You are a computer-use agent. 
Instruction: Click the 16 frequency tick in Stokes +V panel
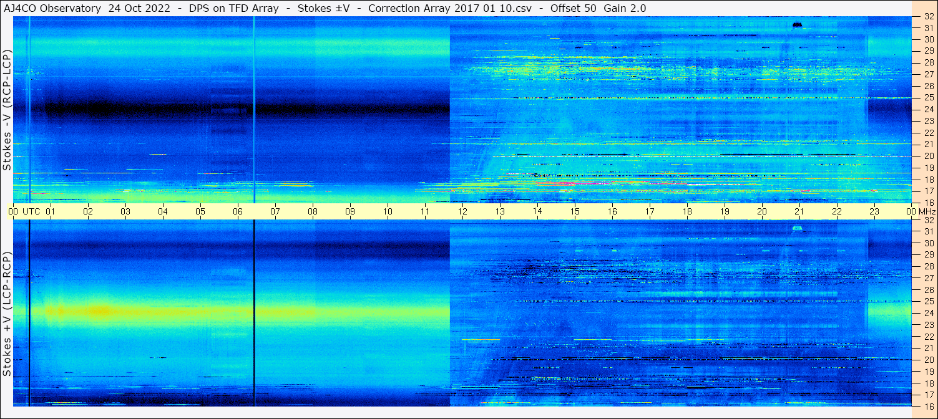pyautogui.click(x=928, y=407)
